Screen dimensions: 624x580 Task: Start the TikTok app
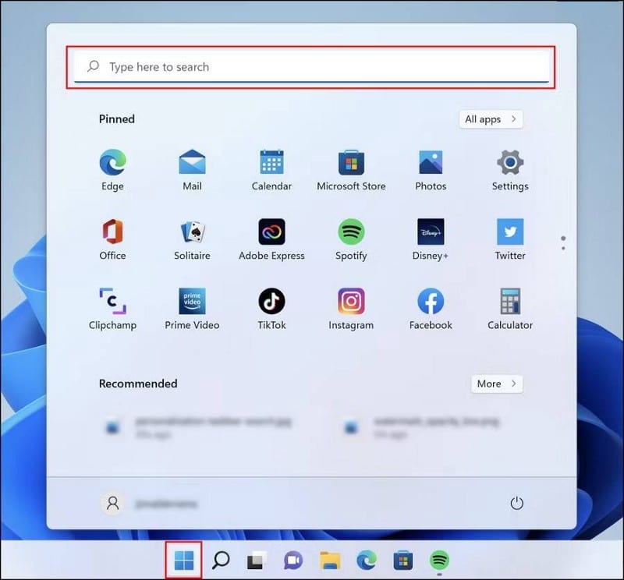271,300
